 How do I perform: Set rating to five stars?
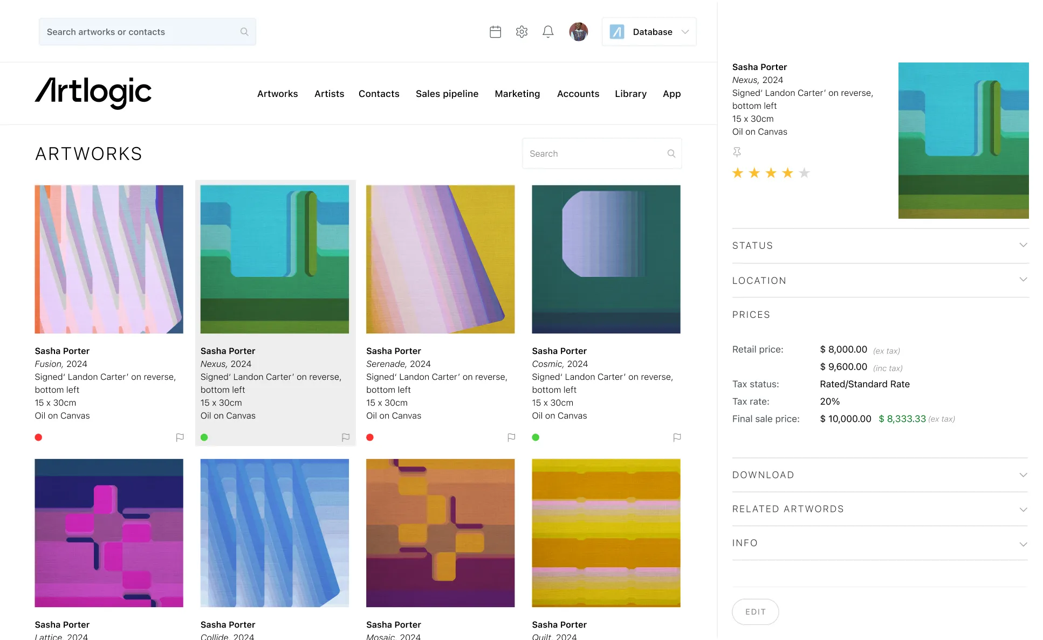coord(805,173)
